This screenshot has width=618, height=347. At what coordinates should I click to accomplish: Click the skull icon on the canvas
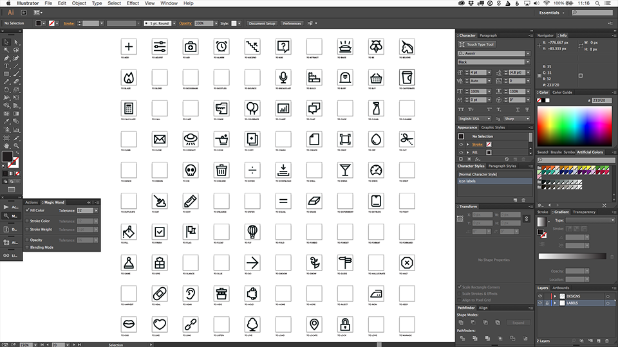click(191, 170)
